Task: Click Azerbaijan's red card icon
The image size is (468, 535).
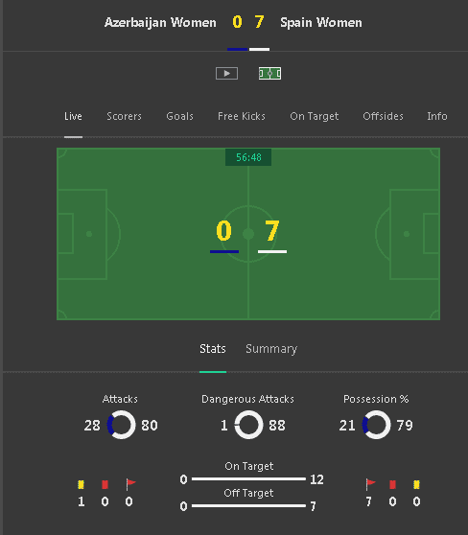Action: [x=105, y=484]
